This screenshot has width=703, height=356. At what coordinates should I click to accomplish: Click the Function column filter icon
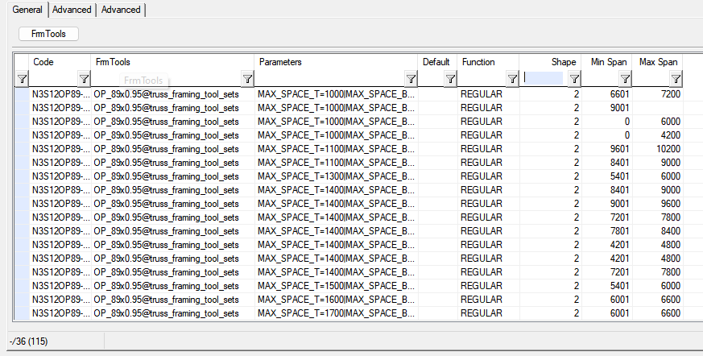[511, 79]
